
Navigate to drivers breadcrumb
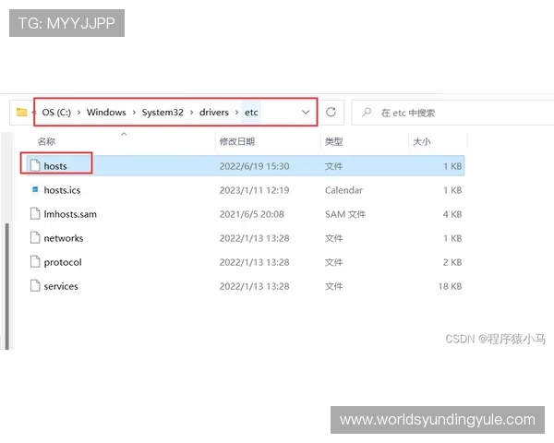pos(214,113)
